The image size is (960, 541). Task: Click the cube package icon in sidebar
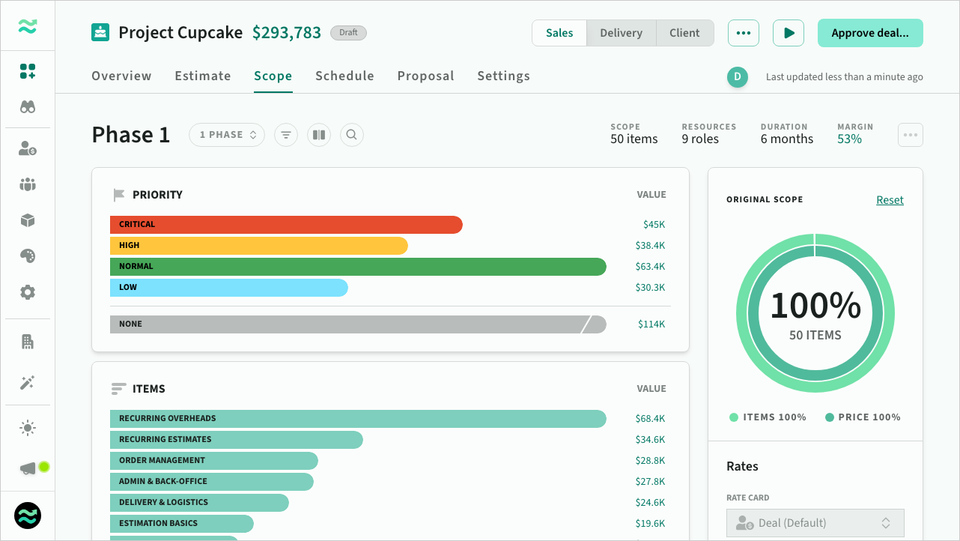(28, 220)
